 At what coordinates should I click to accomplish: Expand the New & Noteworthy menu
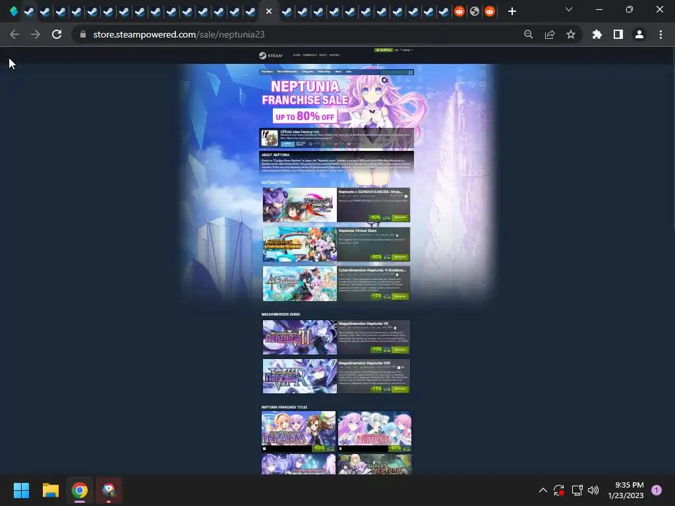click(287, 71)
